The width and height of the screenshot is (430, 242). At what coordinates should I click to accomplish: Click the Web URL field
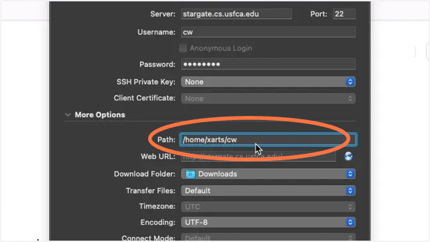click(258, 156)
